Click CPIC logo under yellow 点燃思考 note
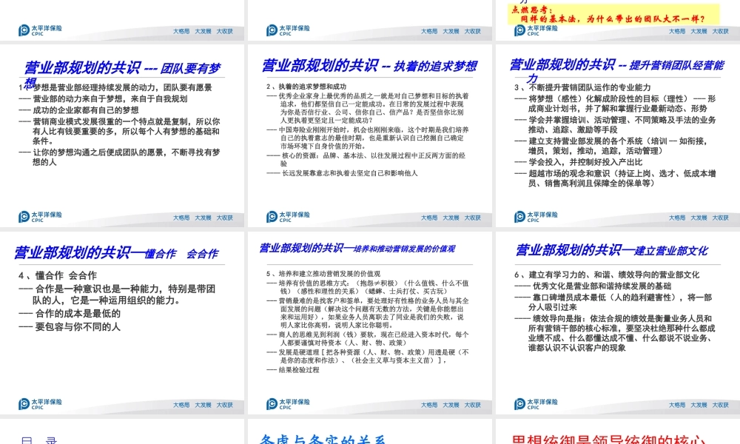 (x=536, y=30)
